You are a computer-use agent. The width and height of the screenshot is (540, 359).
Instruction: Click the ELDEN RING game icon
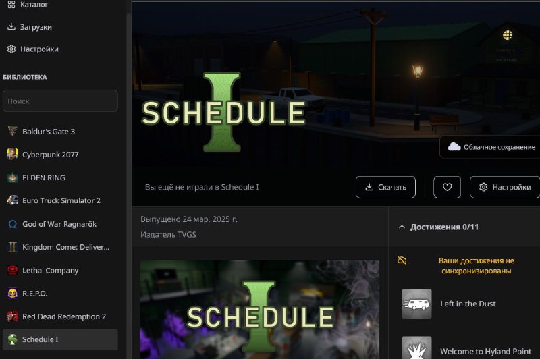pos(12,177)
